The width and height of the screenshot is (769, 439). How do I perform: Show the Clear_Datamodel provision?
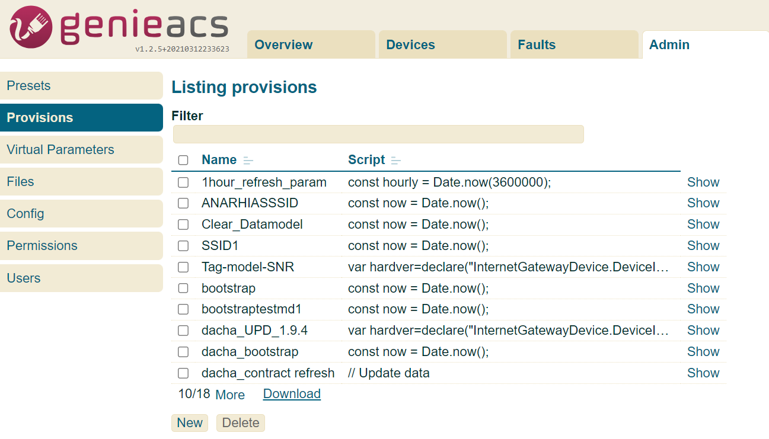pos(703,225)
